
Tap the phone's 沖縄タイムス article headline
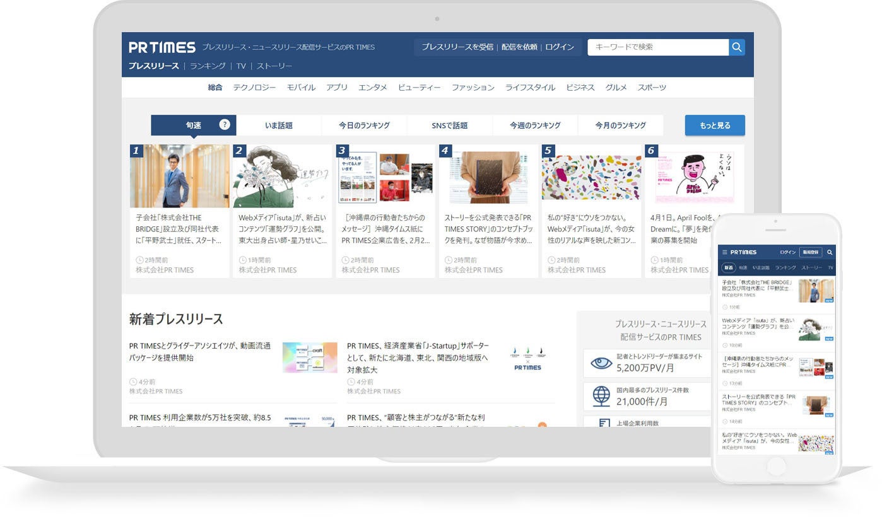[x=758, y=362]
